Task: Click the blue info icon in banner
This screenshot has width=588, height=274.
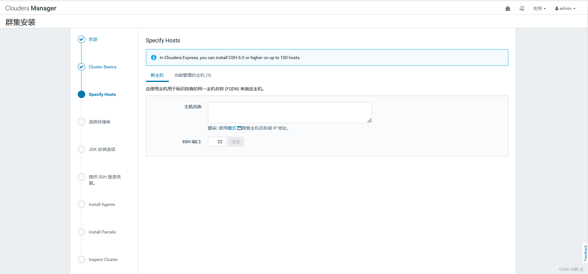Action: (154, 58)
